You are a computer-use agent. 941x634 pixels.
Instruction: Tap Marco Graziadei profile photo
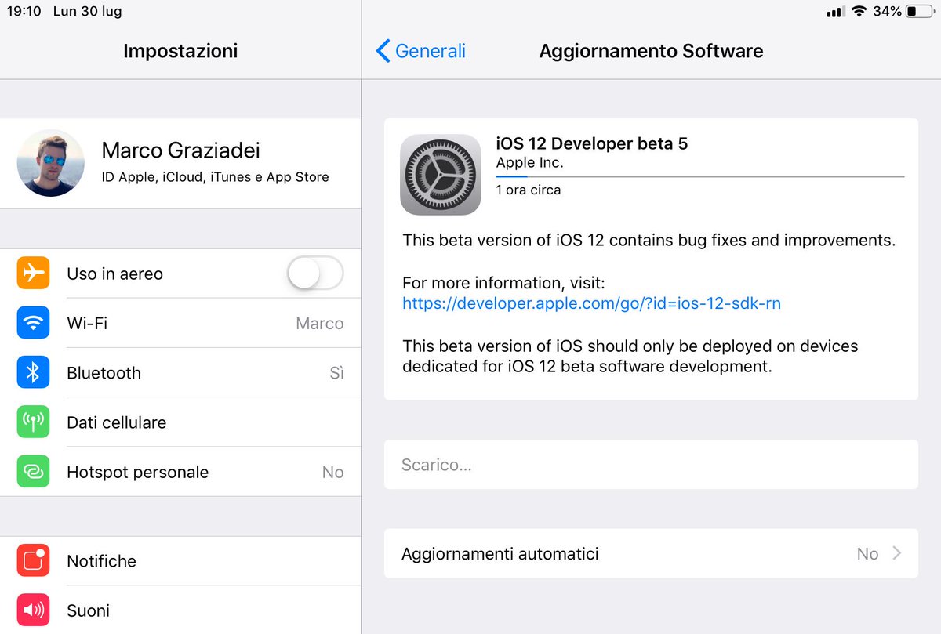point(51,163)
